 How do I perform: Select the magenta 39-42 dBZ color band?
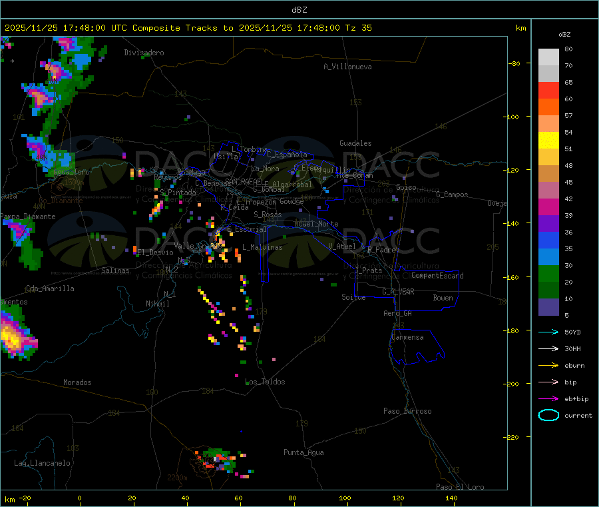(548, 207)
